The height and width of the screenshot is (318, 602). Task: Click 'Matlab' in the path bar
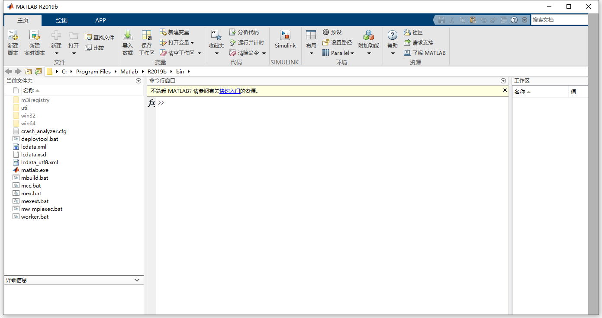coord(129,72)
